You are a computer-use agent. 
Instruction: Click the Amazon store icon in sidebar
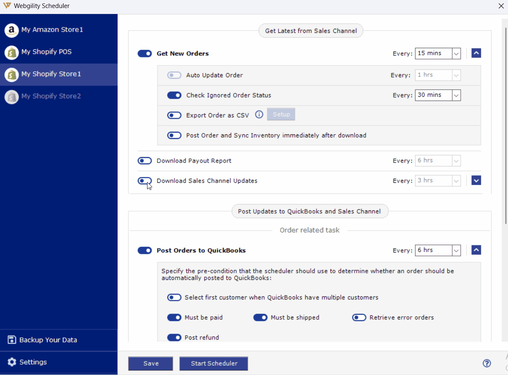click(11, 30)
